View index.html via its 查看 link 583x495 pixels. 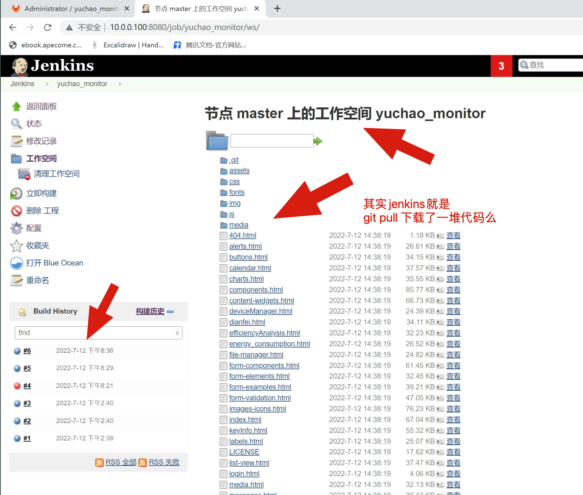coord(453,419)
